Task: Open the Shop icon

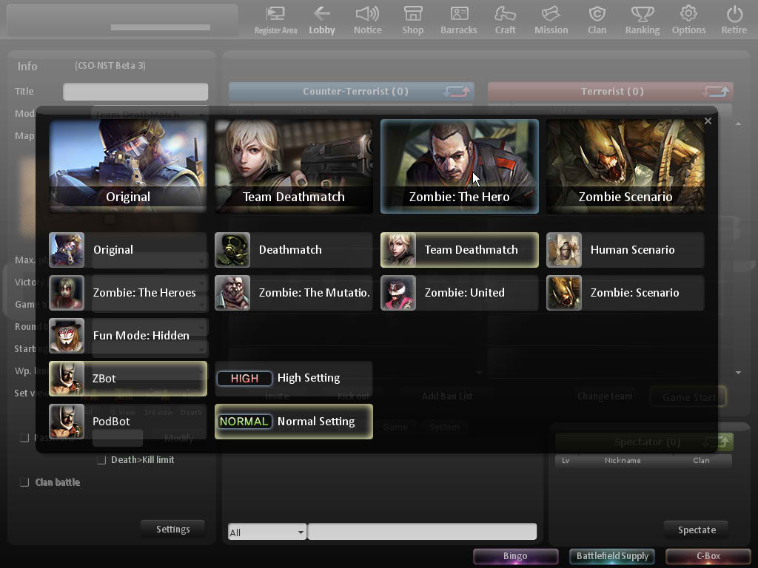Action: (413, 20)
